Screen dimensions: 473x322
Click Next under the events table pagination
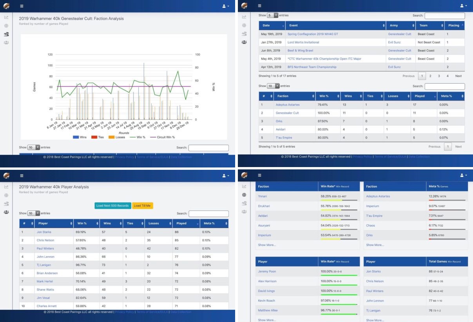[459, 76]
